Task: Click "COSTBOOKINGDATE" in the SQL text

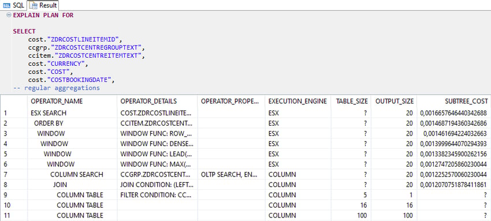Action: click(79, 80)
